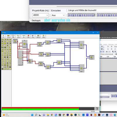Screen dimensions: 117x117
Task: Click the selection length time field
Action: 82,15
